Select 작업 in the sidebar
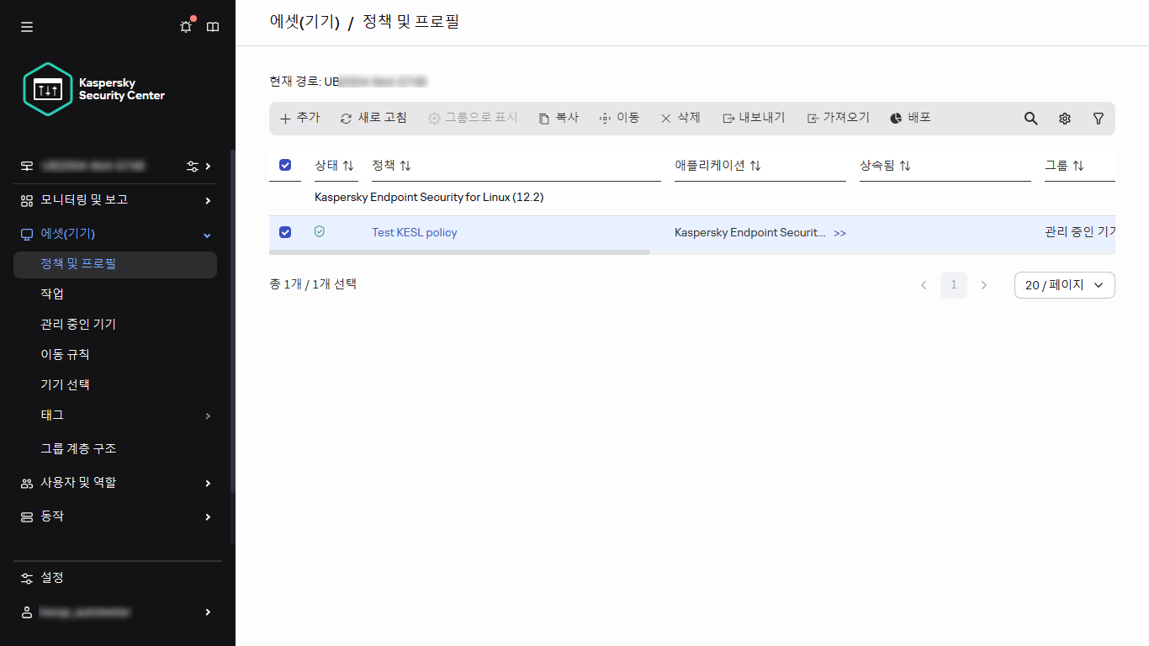1149x646 pixels. coord(52,294)
